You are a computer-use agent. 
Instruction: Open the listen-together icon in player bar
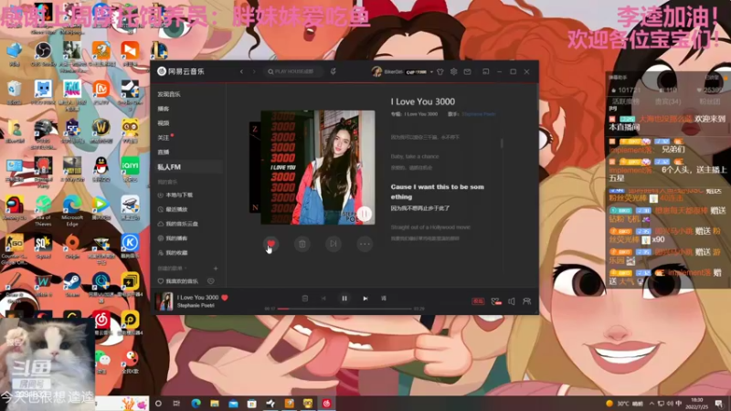[527, 301]
